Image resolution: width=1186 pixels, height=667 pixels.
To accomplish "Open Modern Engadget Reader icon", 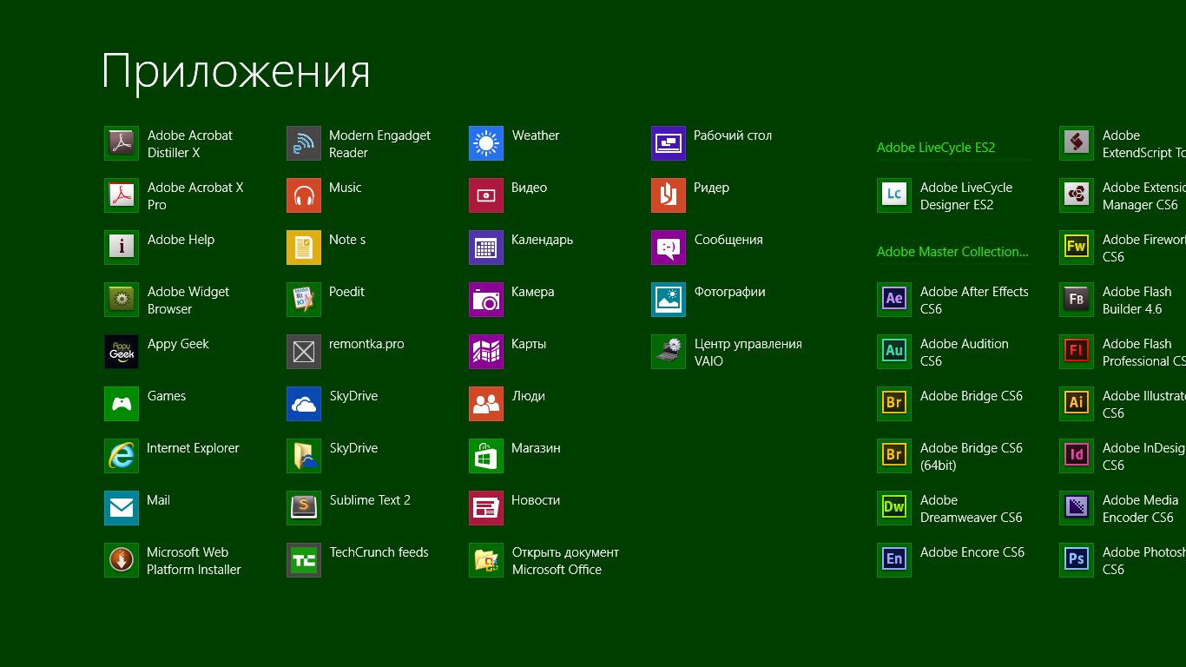I will 304,143.
